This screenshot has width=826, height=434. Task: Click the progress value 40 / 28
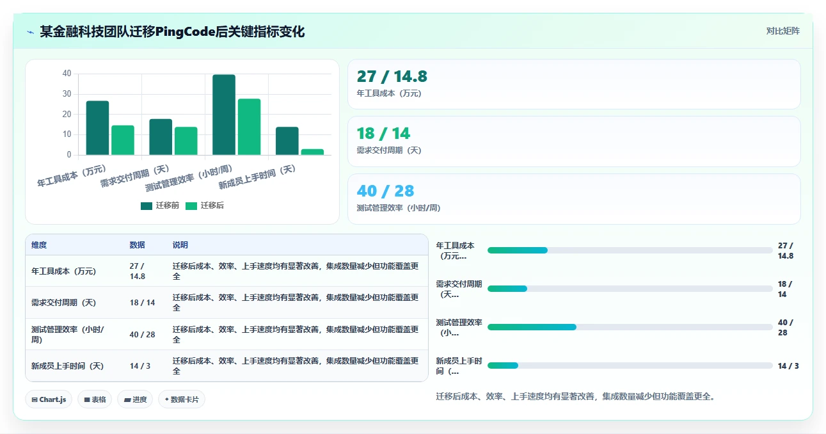tap(786, 327)
